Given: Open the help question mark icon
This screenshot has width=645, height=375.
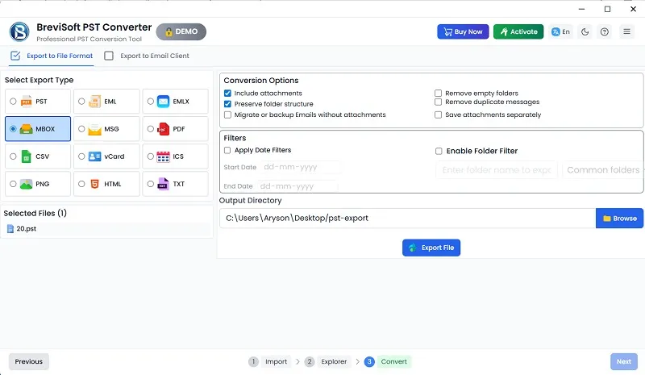Looking at the screenshot, I should (x=605, y=32).
